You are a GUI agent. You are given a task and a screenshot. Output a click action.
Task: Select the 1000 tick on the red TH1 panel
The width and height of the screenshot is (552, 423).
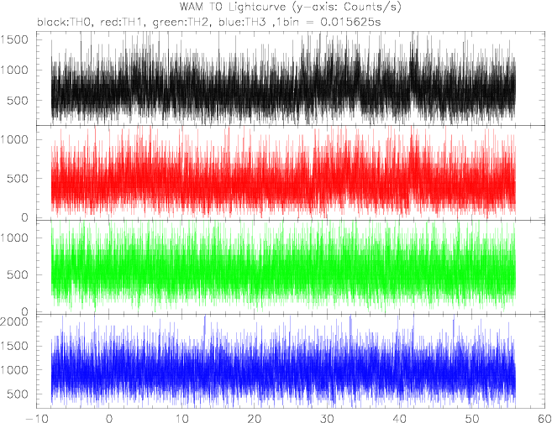14,139
